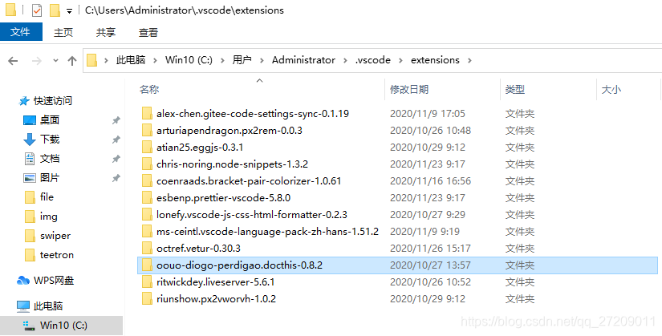662x336 pixels.
Task: Open the recent locations dropdown arrow
Action: 55,61
